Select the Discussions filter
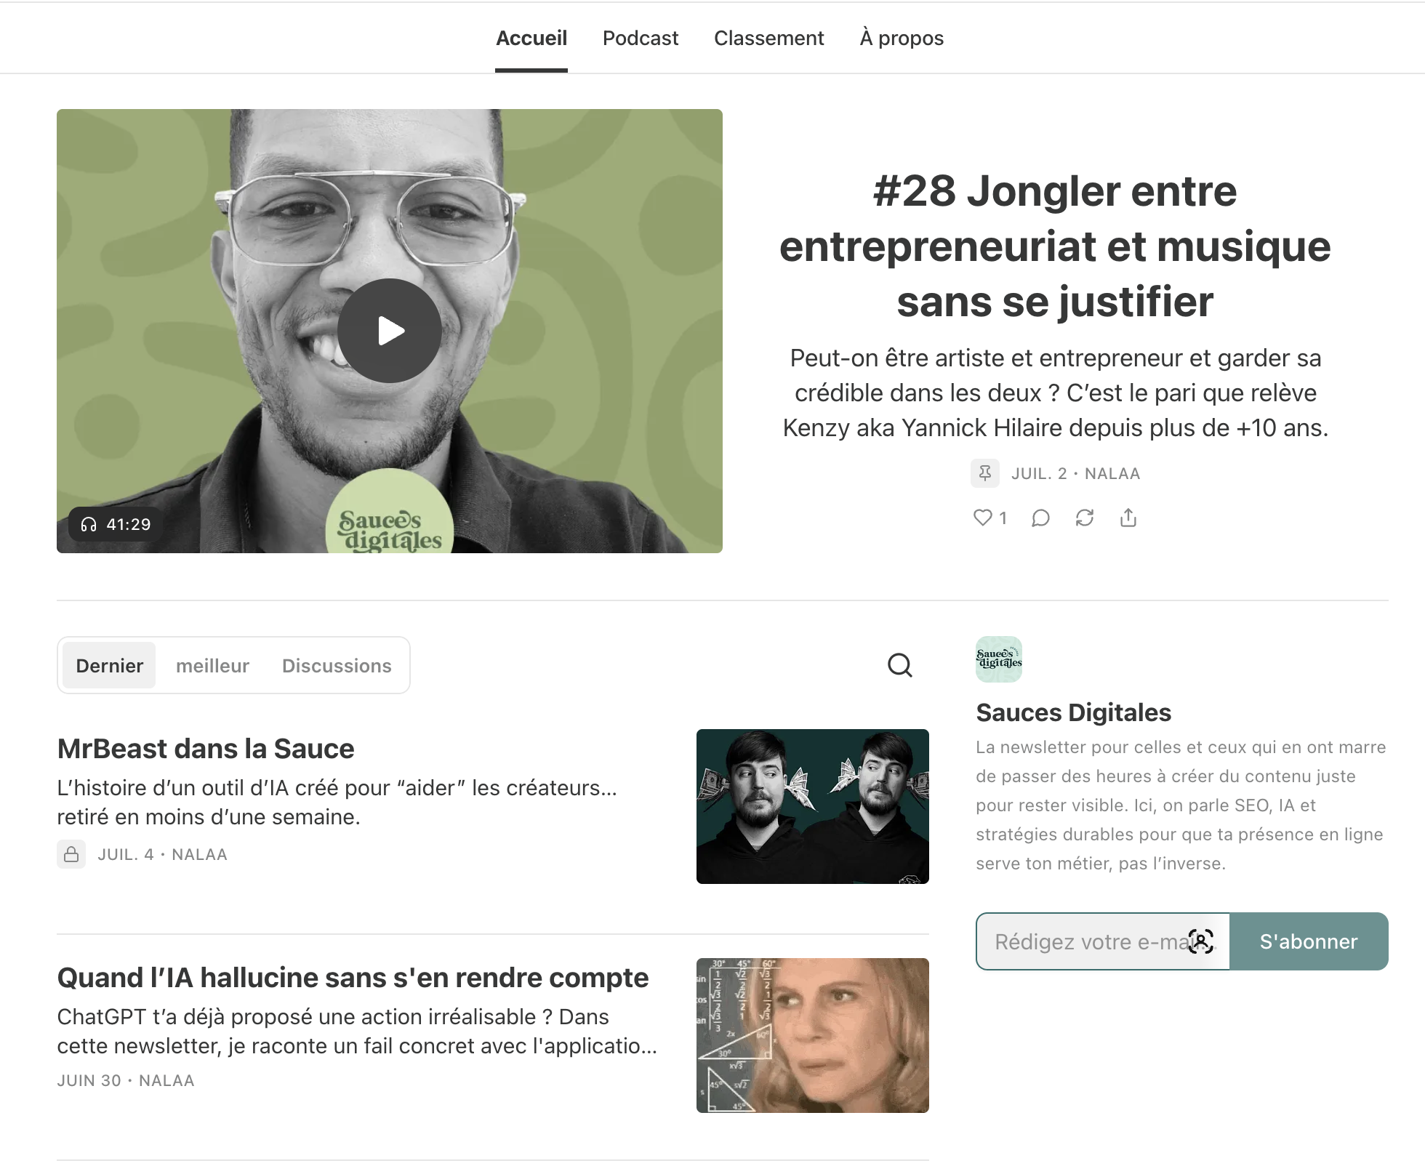 [337, 666]
